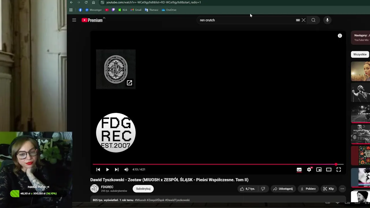This screenshot has width=370, height=208.
Task: Click the browser forward arrow
Action: (79, 2)
